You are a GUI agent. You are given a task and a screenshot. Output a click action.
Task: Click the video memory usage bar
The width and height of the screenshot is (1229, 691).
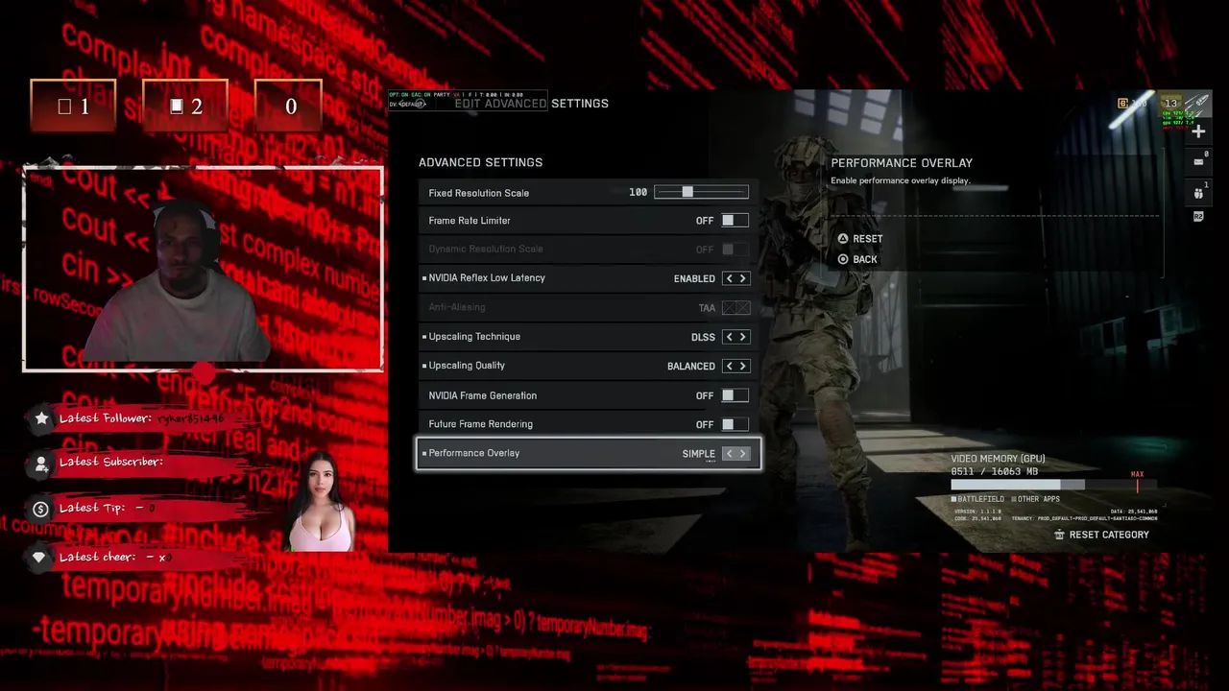click(1053, 485)
